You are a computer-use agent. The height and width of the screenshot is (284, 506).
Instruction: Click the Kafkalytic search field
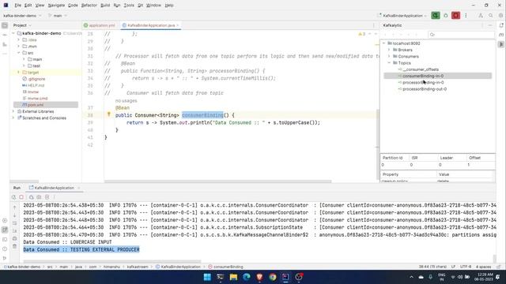pyautogui.click(x=461, y=35)
